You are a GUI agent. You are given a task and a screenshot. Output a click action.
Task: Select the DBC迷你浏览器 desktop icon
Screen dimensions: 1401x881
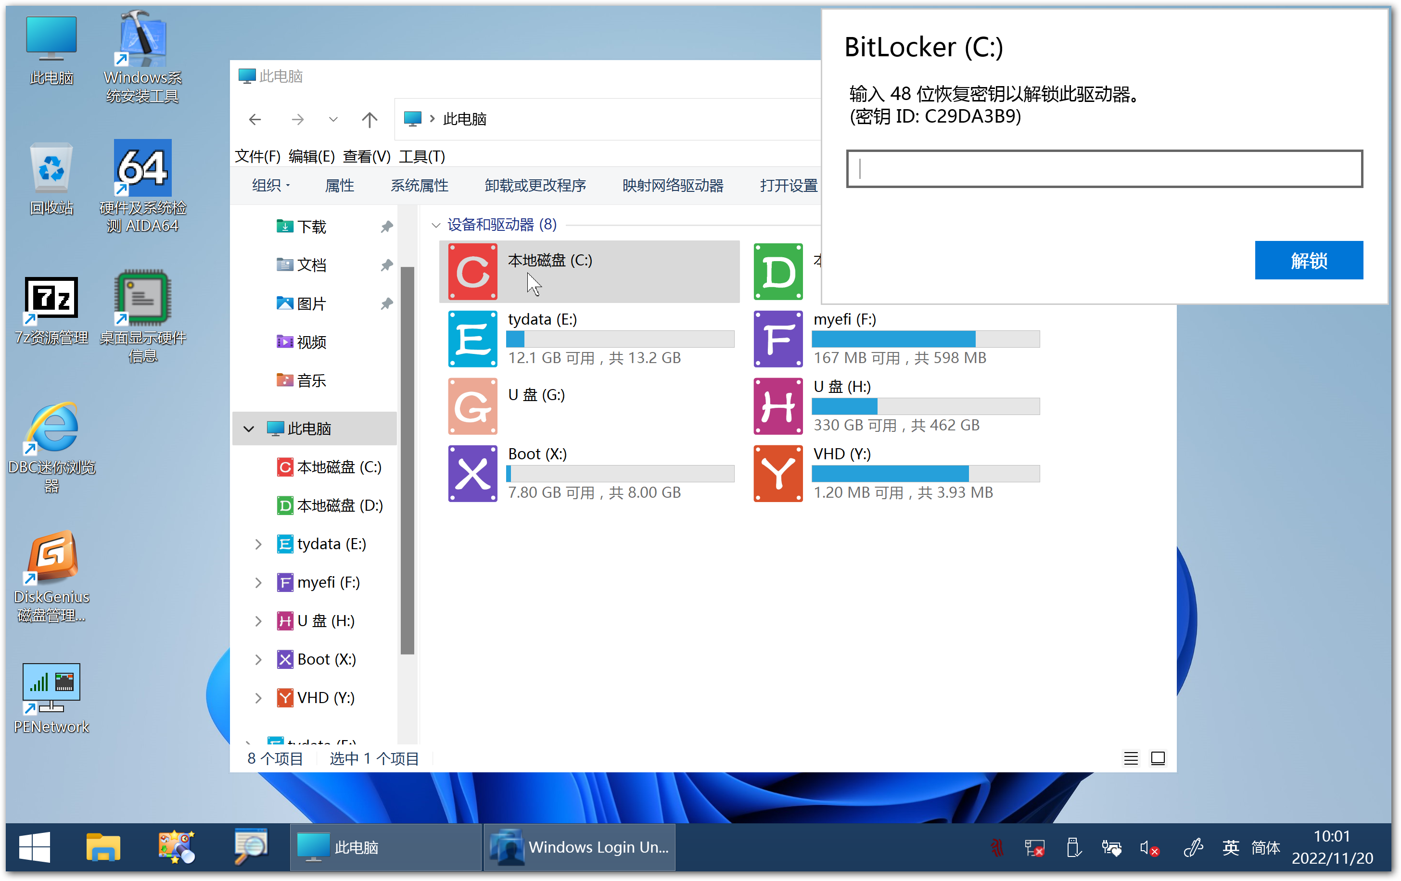click(51, 448)
